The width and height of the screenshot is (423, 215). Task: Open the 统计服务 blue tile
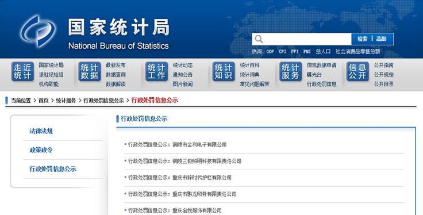290,71
